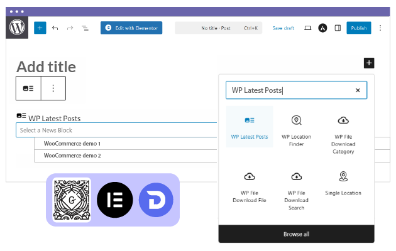The image size is (396, 251).
Task: Open the document overview list
Action: (85, 28)
